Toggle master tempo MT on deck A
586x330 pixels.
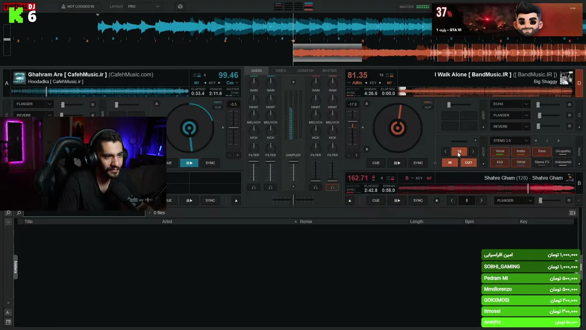196,83
